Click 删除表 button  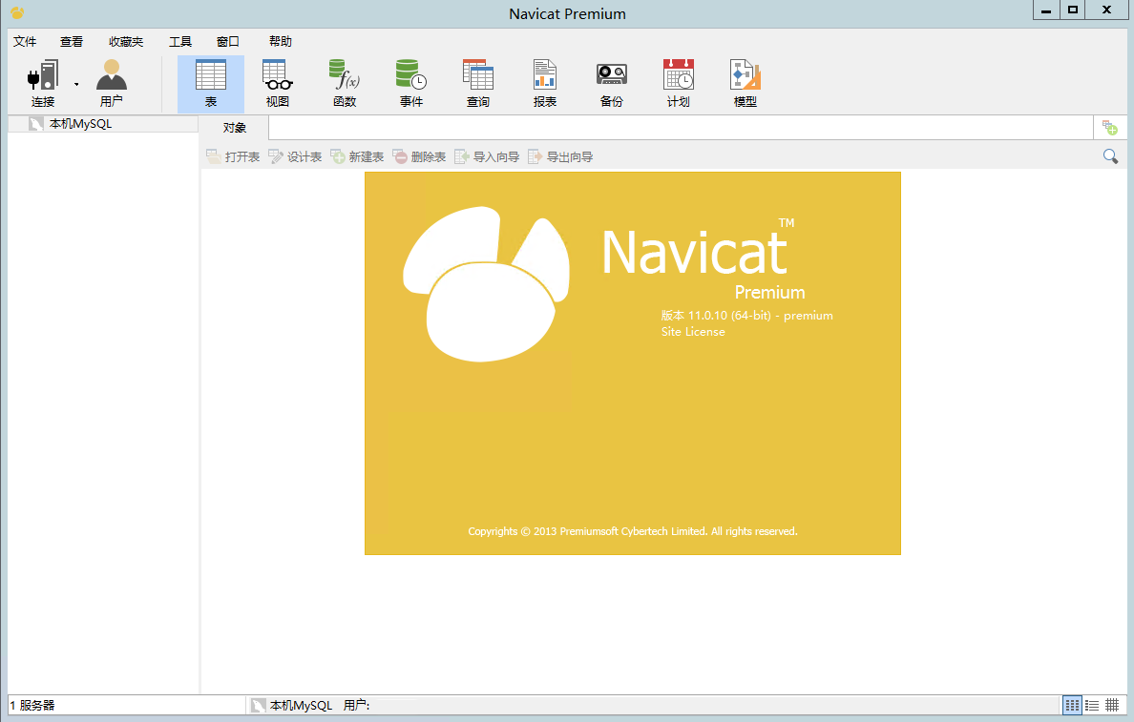pyautogui.click(x=419, y=156)
